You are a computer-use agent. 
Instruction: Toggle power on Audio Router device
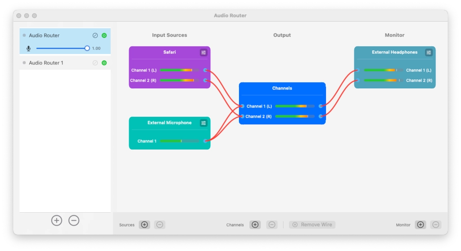point(104,35)
